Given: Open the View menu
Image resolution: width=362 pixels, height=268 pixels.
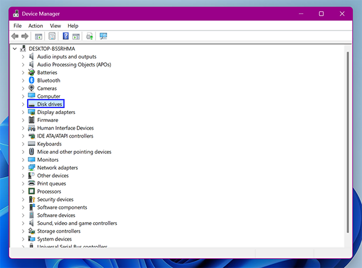Looking at the screenshot, I should [x=56, y=25].
